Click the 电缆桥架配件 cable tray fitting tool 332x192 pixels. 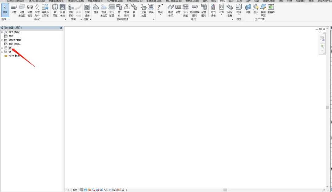[195, 10]
